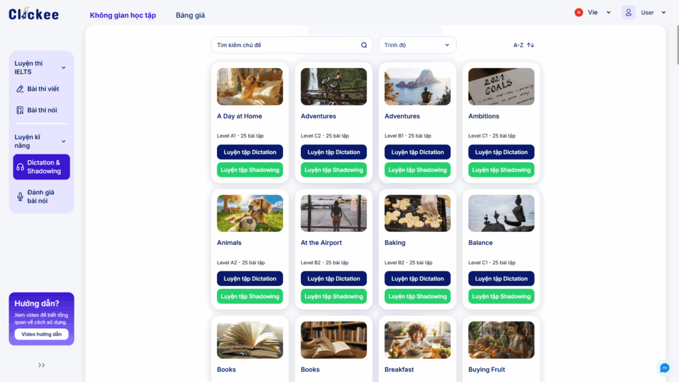
Task: Open the Ambitions 2021 Goals thumbnail
Action: pos(501,87)
